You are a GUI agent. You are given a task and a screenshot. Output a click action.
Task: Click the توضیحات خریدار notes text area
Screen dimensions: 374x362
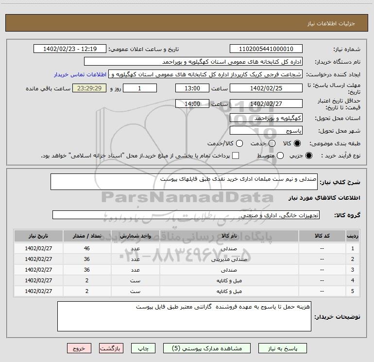tap(184, 316)
